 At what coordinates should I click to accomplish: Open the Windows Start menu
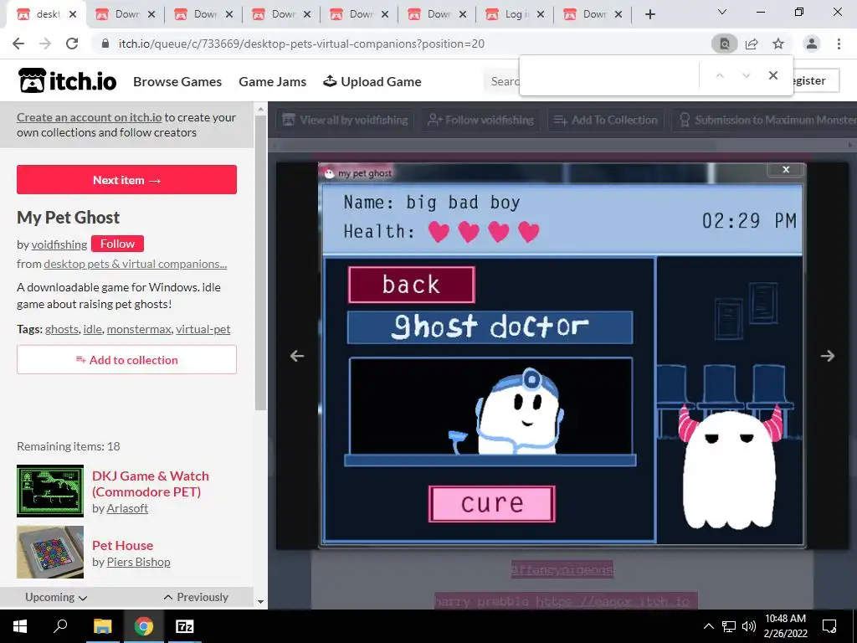pyautogui.click(x=20, y=626)
